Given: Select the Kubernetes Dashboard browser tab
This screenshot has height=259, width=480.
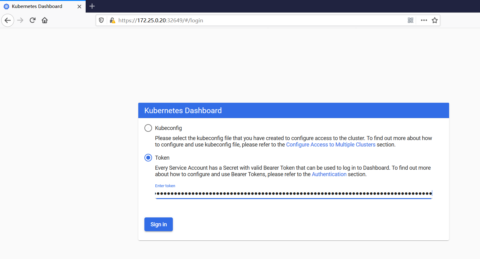Looking at the screenshot, I should pos(43,6).
